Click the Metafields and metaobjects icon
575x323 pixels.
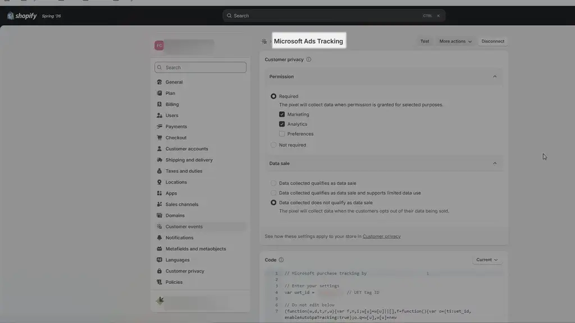(x=159, y=248)
